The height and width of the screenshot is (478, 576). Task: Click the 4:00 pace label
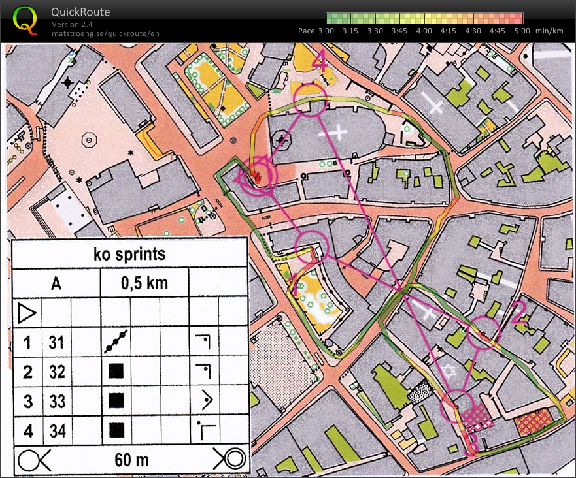[424, 31]
